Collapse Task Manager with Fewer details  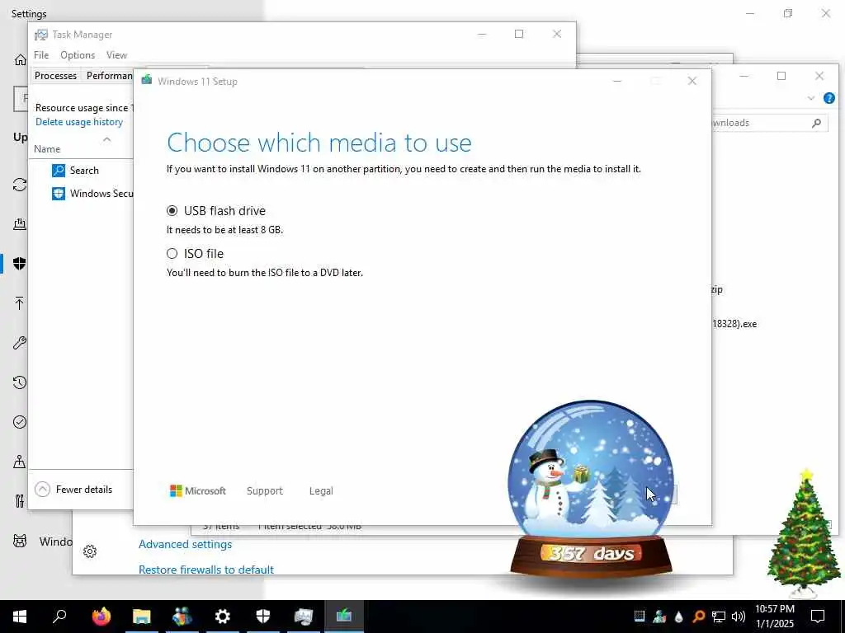point(73,490)
